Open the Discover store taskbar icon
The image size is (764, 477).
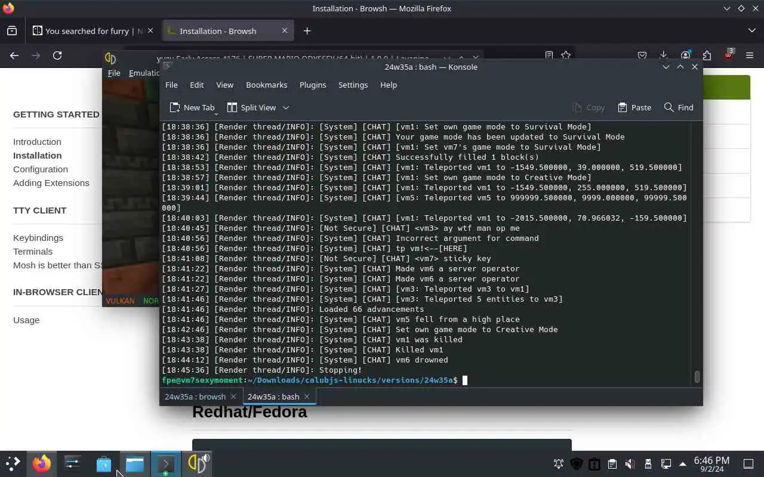click(x=104, y=463)
